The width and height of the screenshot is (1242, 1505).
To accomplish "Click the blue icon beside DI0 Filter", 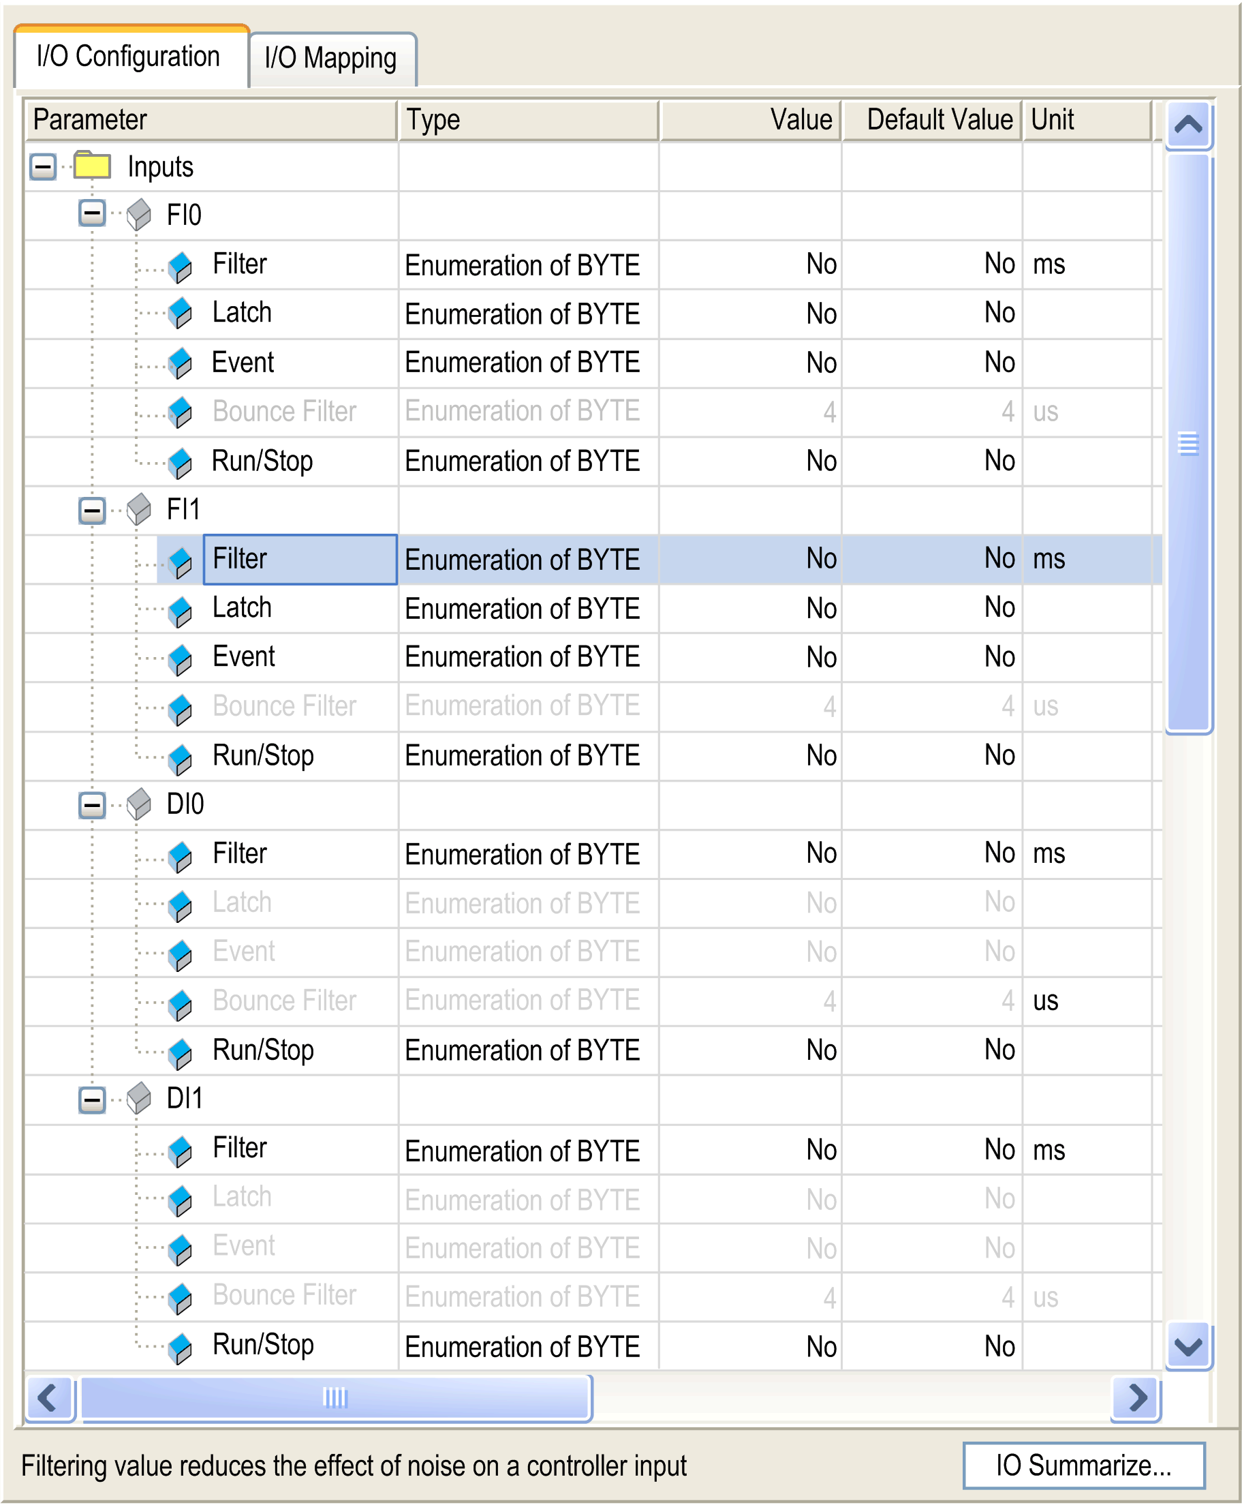I will coord(181,857).
